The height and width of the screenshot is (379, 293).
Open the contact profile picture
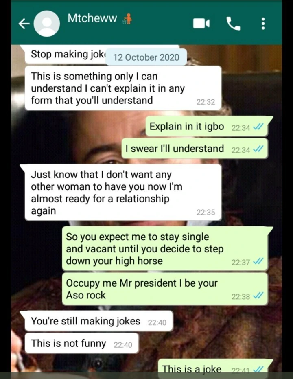[x=46, y=24]
